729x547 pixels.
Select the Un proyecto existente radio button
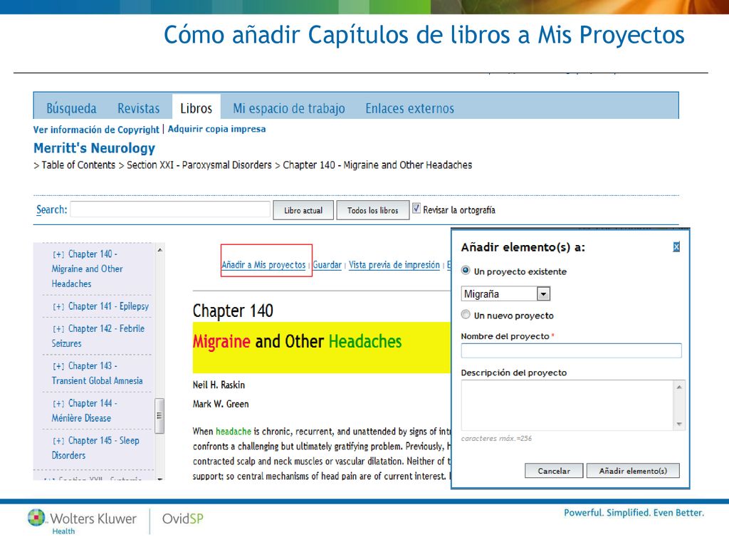click(466, 270)
